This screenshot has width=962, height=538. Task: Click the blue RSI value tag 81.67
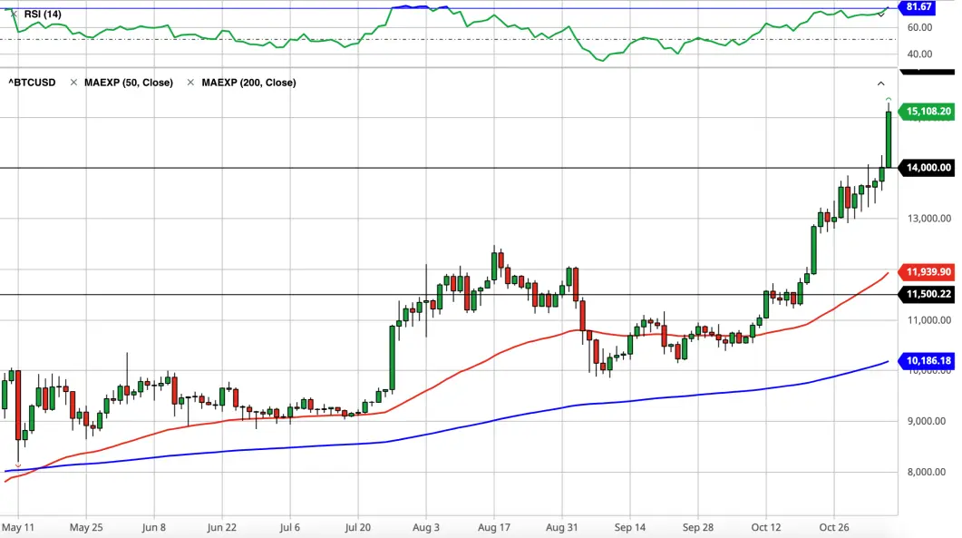917,7
